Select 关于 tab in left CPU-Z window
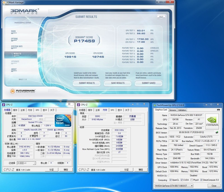 [52, 110]
